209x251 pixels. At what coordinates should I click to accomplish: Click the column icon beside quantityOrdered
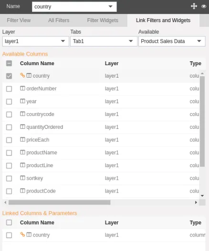click(x=22, y=126)
